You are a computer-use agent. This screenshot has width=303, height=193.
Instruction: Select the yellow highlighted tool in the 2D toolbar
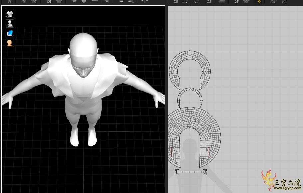(x=259, y=2)
